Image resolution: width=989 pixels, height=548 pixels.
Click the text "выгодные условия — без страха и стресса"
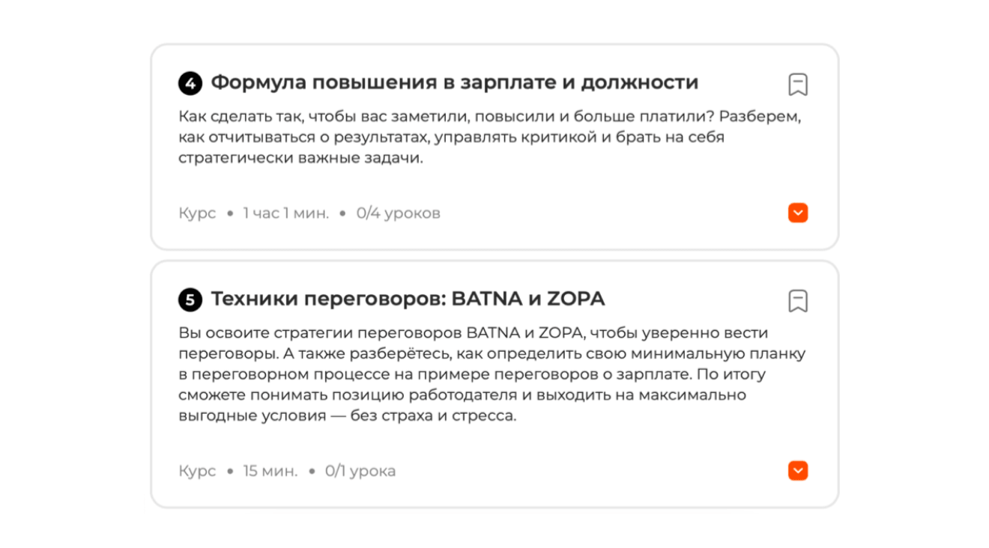(x=348, y=416)
